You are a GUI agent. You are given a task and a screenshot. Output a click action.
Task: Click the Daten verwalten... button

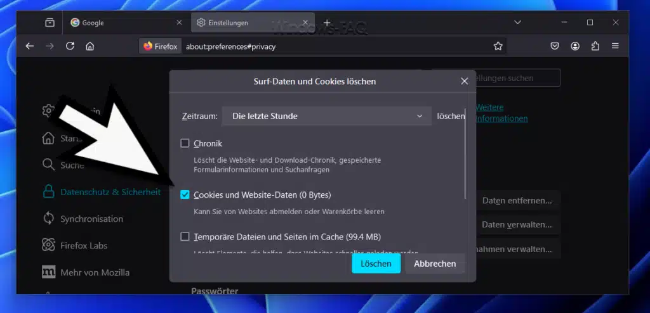pyautogui.click(x=518, y=225)
